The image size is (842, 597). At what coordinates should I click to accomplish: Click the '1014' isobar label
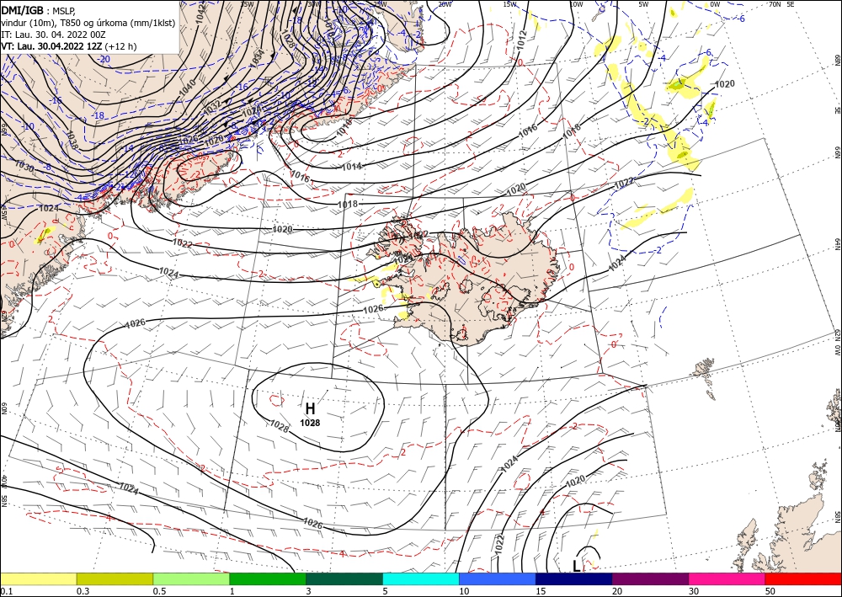pyautogui.click(x=352, y=167)
